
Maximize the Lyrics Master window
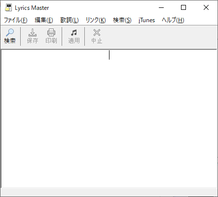pos(183,7)
